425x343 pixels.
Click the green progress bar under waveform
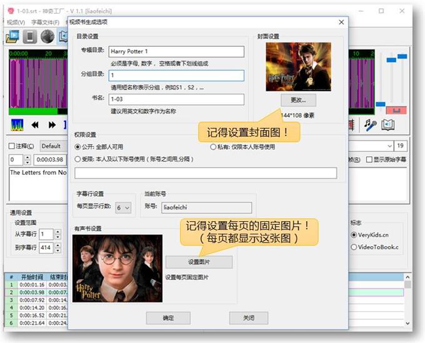[33, 111]
